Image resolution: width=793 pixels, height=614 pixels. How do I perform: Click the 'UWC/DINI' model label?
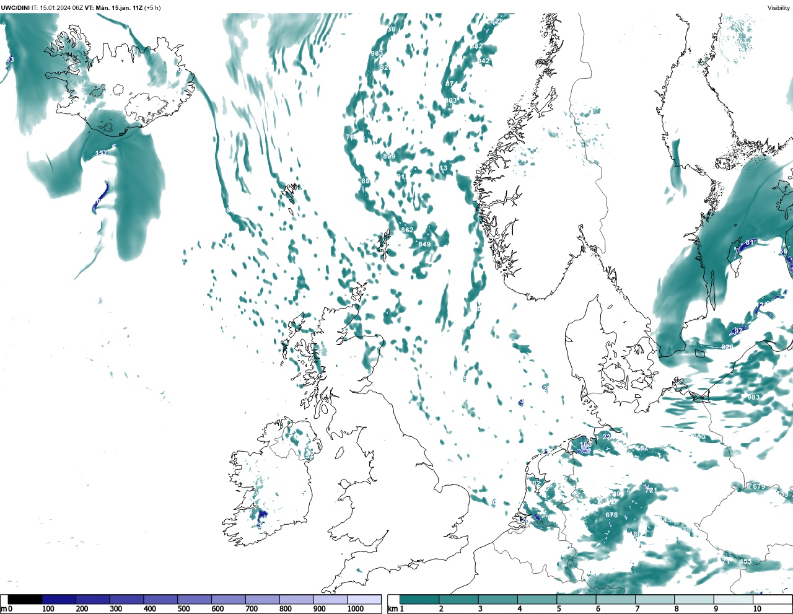[x=15, y=8]
